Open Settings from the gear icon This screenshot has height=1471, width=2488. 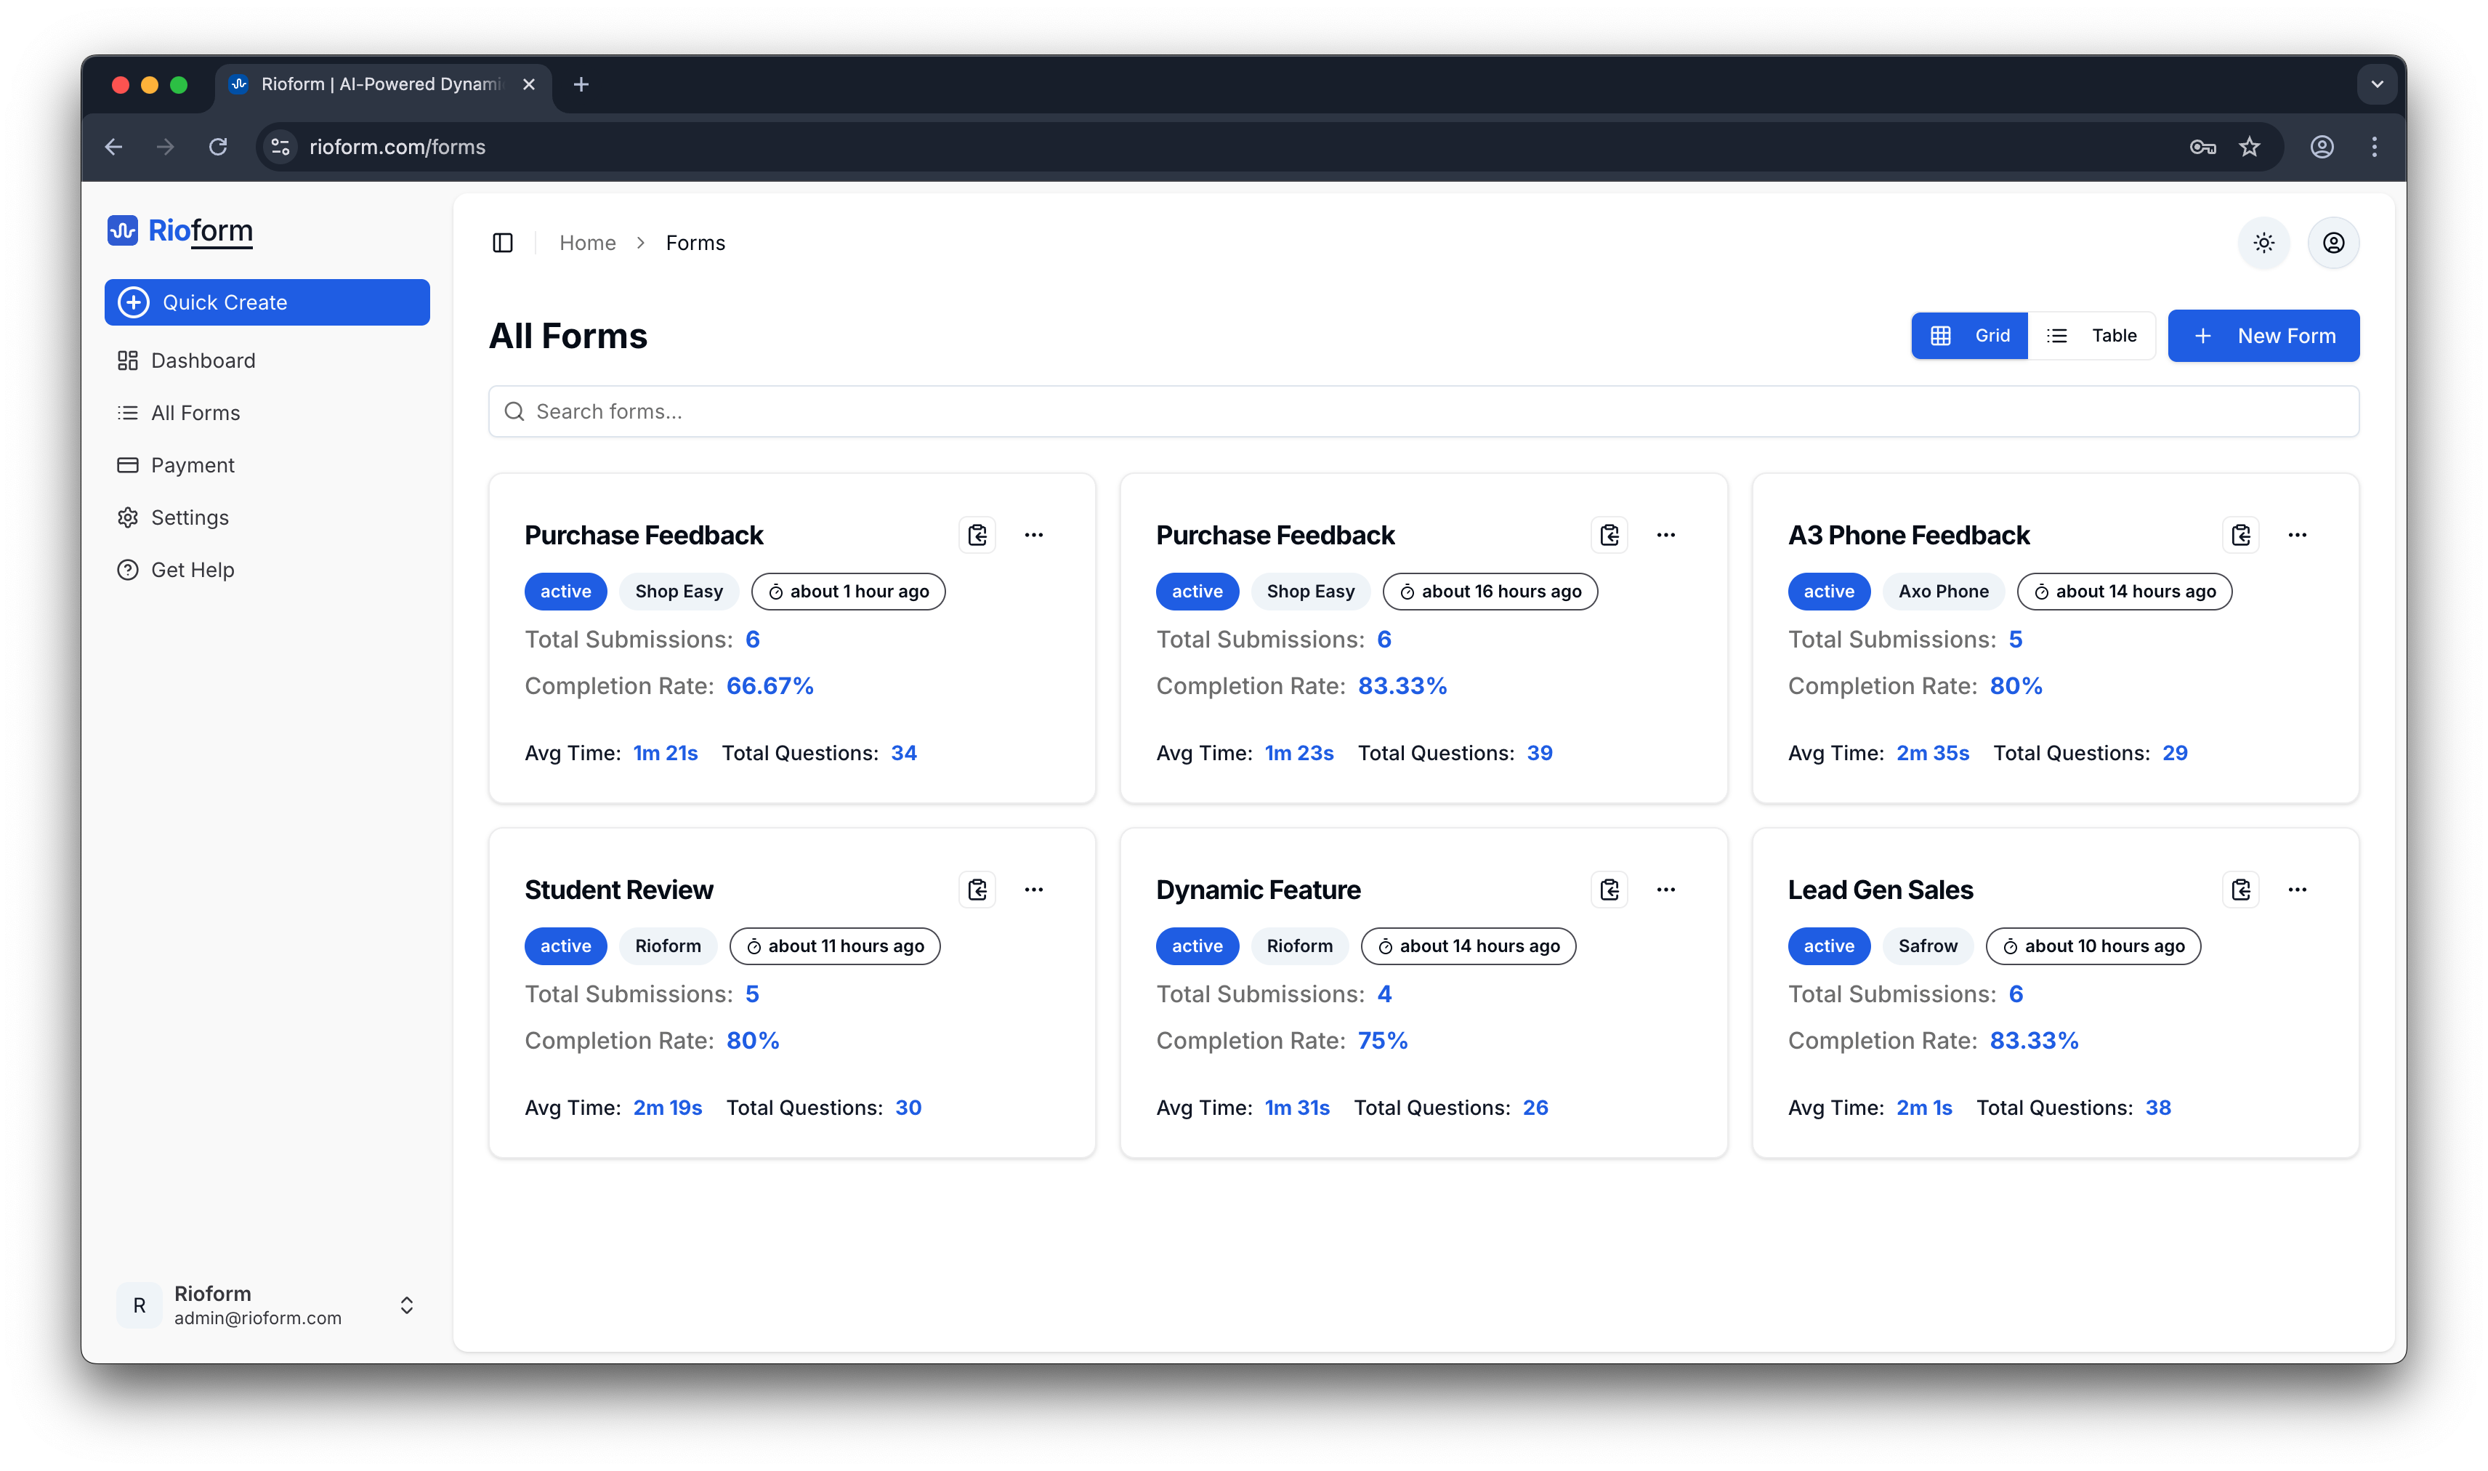129,517
